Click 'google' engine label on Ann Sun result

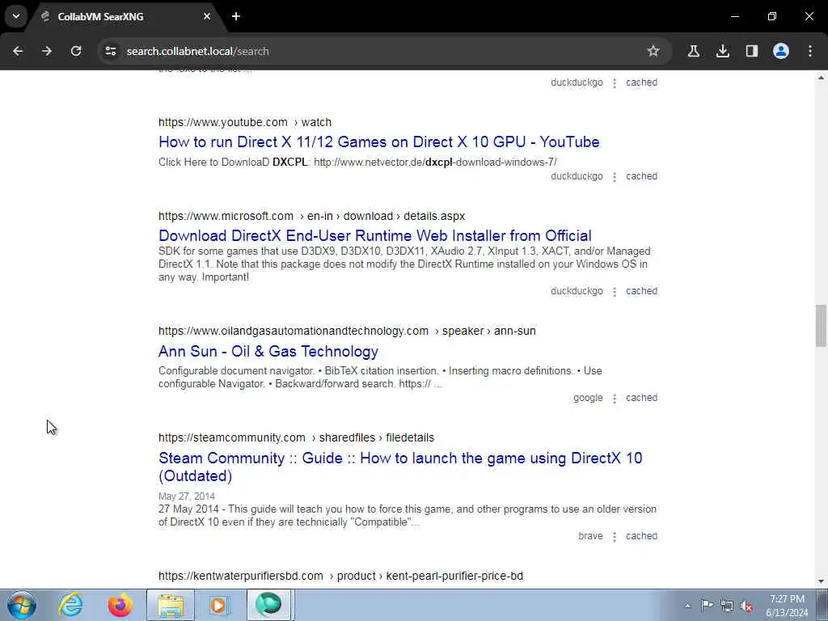tap(588, 398)
